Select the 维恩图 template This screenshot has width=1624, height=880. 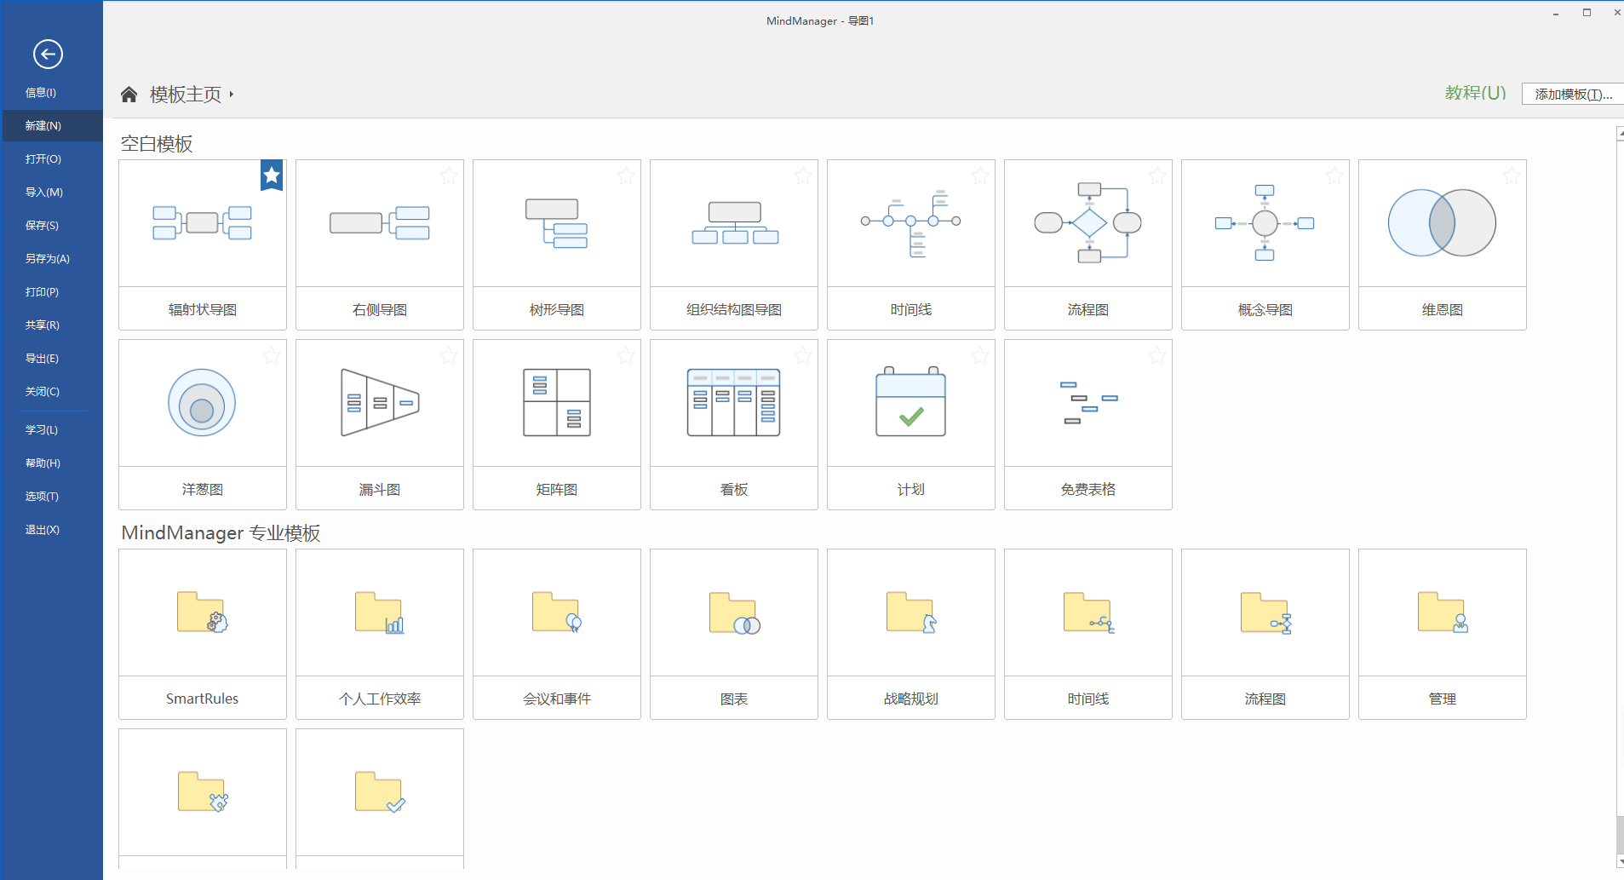(1443, 244)
